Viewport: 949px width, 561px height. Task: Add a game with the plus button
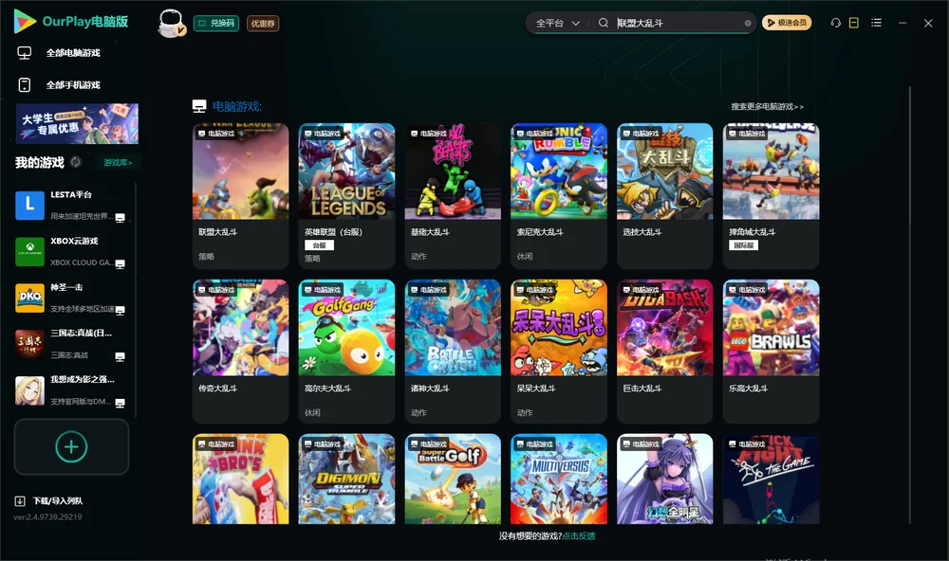coord(71,446)
